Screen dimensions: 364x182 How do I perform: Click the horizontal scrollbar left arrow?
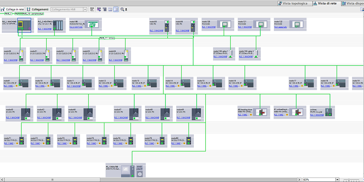pos(2,180)
